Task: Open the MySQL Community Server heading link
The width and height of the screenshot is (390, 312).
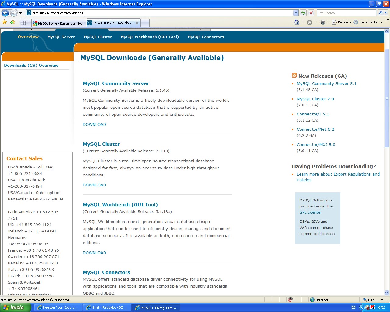Action: point(116,83)
